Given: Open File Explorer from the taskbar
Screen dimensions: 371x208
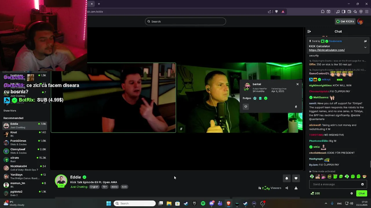Looking at the screenshot, I should (x=169, y=203).
